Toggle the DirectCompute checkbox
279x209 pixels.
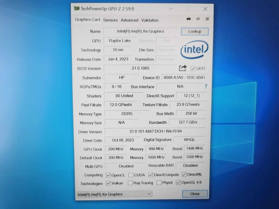point(150,175)
